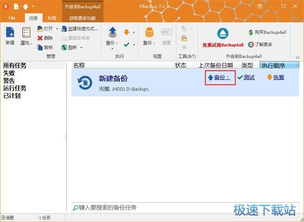Image resolution: width=304 pixels, height=222 pixels.
Task: Click the Restore (恢复) link in task row
Action: tap(278, 77)
